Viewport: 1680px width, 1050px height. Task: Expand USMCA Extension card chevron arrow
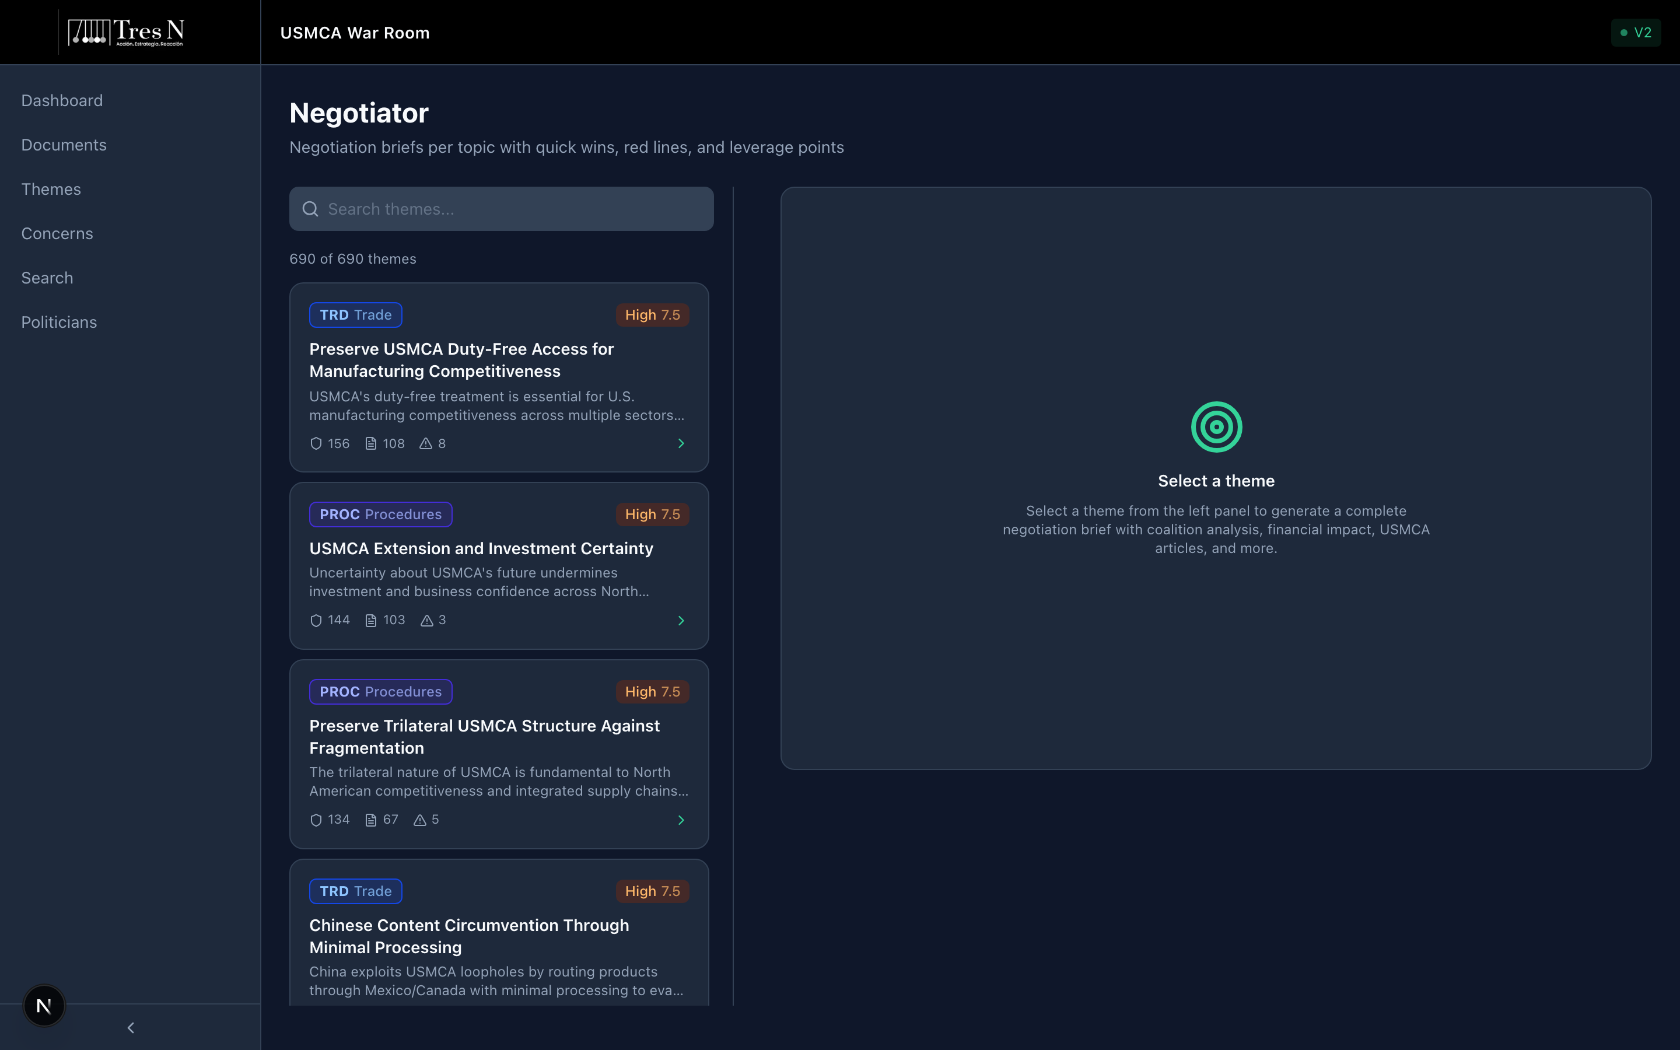[680, 620]
